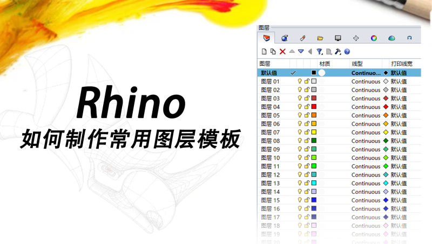Open the 线型 Continuous dropdown for 图层 05
This screenshot has height=244, width=432.
(x=366, y=115)
